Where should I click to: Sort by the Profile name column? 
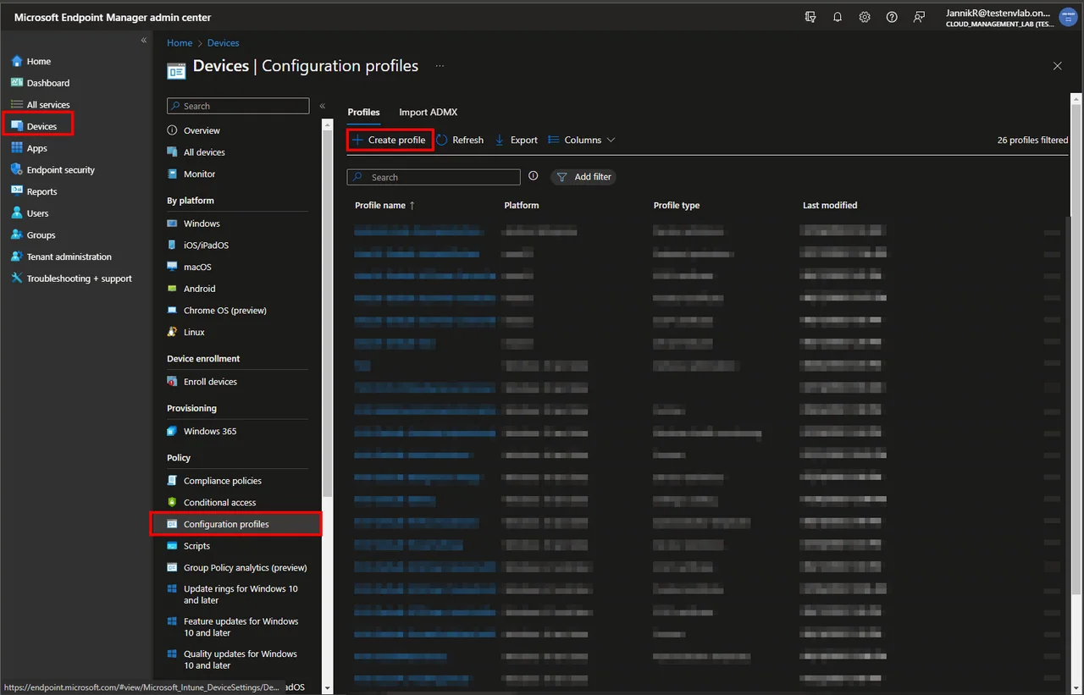(x=385, y=205)
